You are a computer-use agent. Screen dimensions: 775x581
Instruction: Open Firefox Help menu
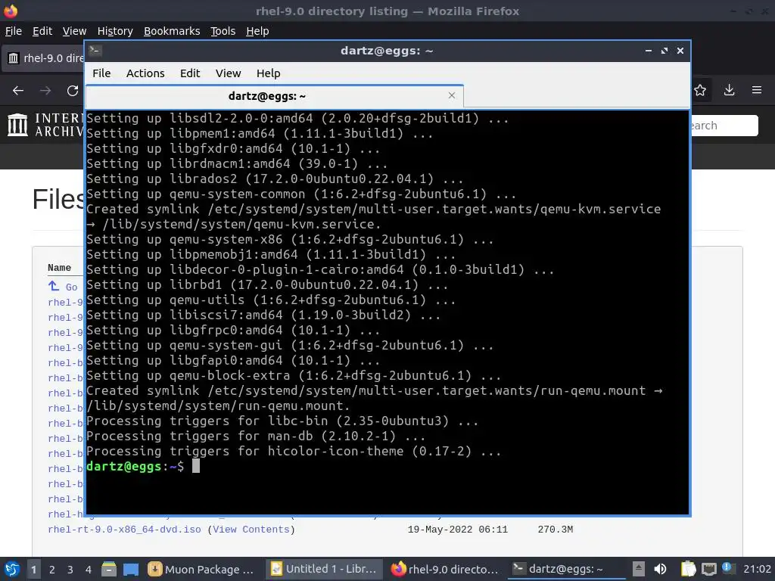(257, 31)
